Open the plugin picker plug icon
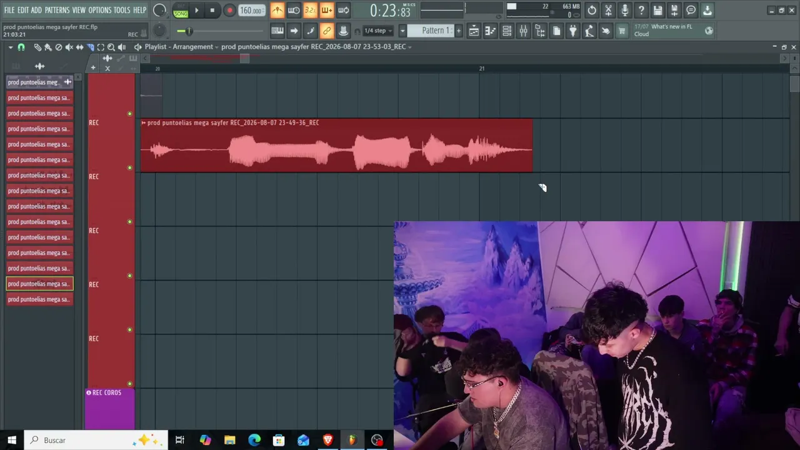Image resolution: width=800 pixels, height=450 pixels. (572, 31)
